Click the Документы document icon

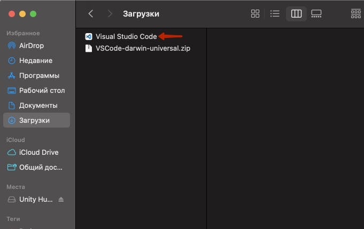click(12, 106)
